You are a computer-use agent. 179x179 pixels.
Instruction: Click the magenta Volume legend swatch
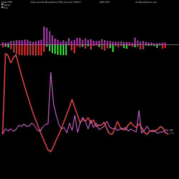click(x=2, y=5)
